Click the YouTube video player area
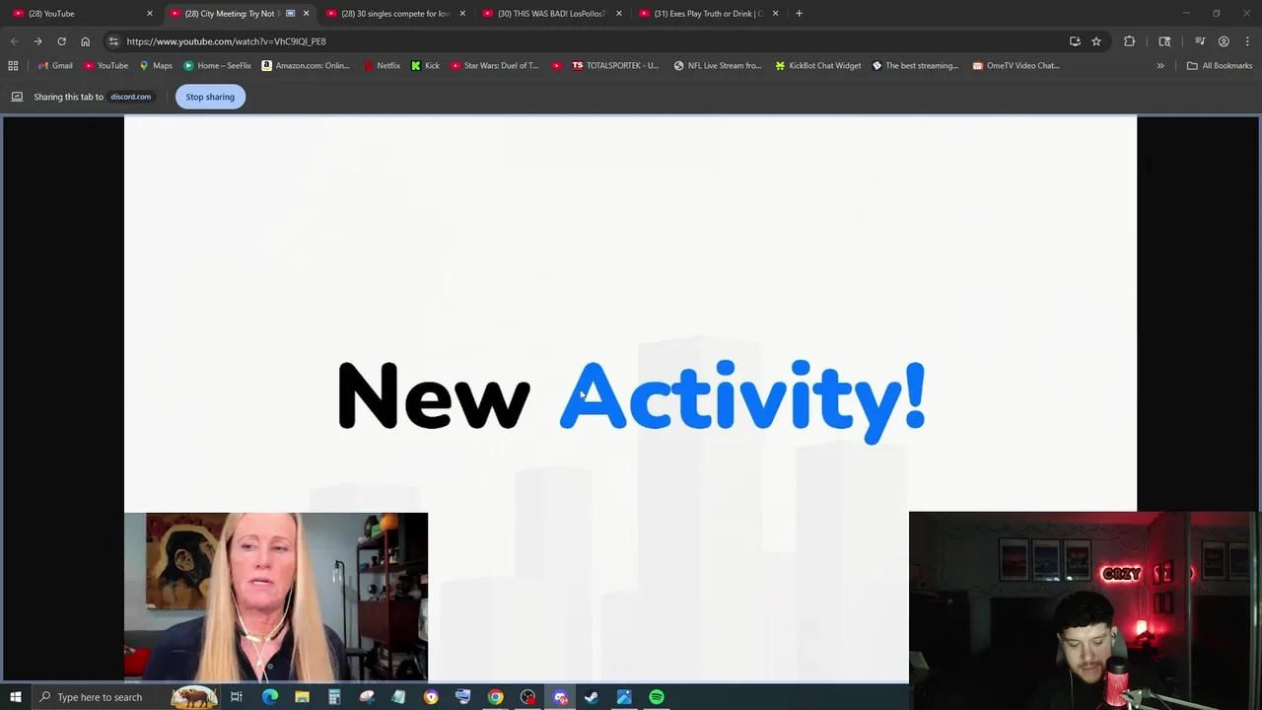Image resolution: width=1262 pixels, height=710 pixels. [x=630, y=398]
